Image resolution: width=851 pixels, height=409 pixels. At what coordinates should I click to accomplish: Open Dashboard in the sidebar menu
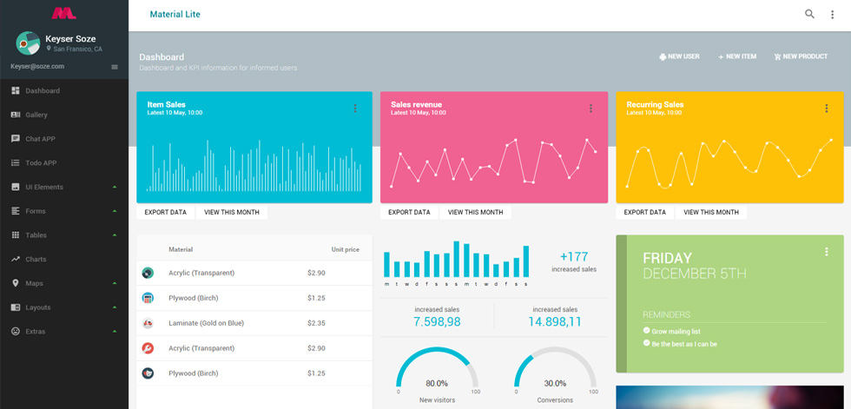(x=43, y=90)
